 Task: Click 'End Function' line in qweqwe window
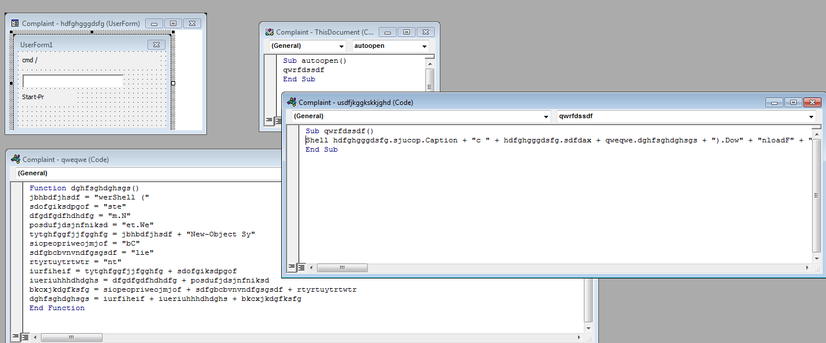[57, 308]
